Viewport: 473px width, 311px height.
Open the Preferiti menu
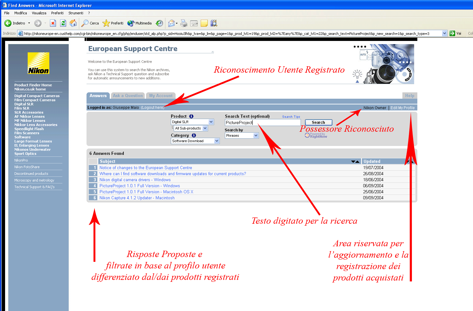click(x=57, y=13)
